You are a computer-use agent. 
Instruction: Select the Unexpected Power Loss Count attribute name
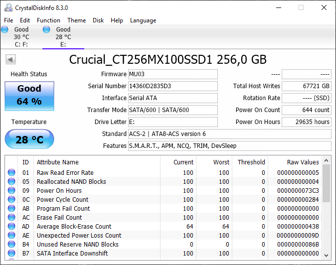[x=79, y=236]
